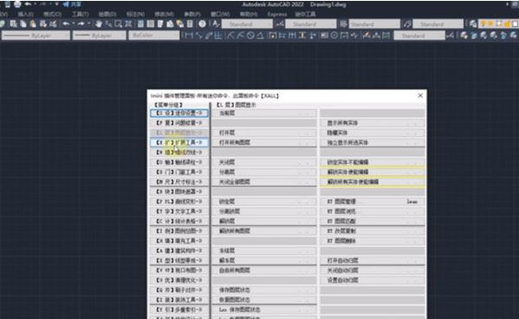Toggle the layer freeze sun icon
519x319 pixels.
[x=490, y=24]
